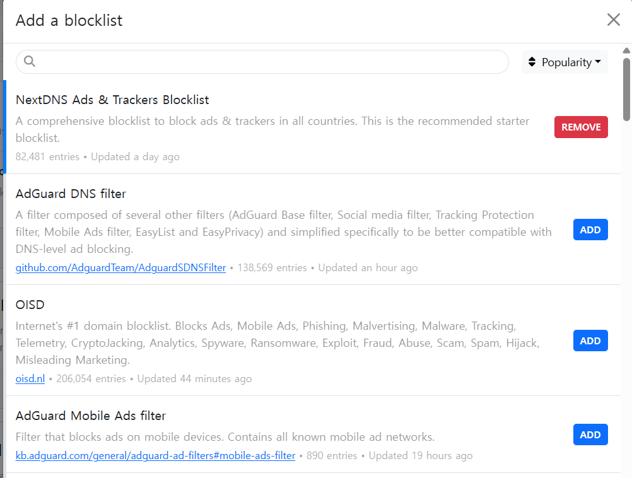Viewport: 632px width, 478px height.
Task: Select AdGuard Mobile Ads filter title
Action: point(91,416)
